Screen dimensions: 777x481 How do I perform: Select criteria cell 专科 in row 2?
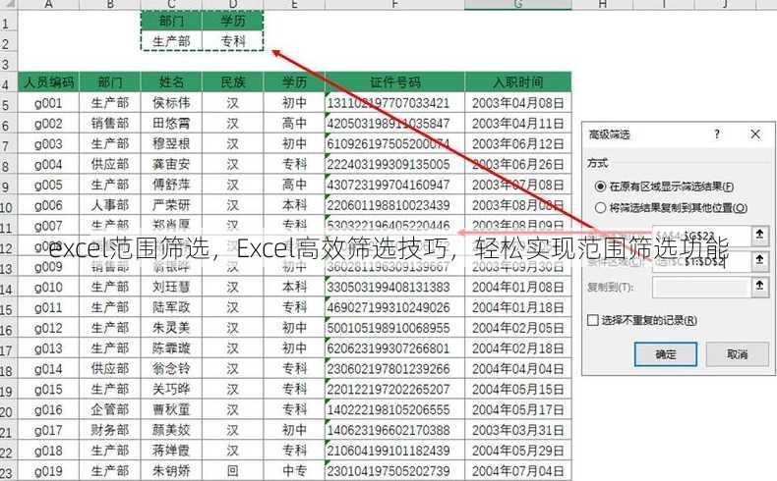(x=233, y=41)
